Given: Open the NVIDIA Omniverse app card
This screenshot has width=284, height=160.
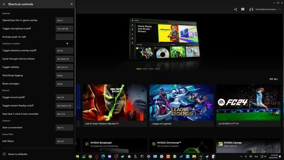Looking at the screenshot, I should 181,145.
